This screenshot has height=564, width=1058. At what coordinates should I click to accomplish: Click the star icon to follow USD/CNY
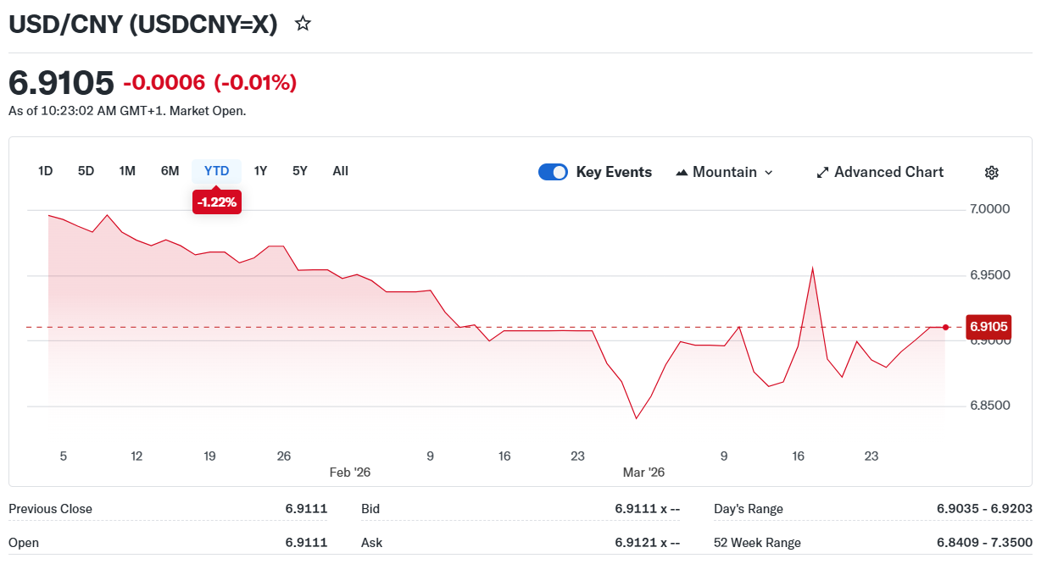[303, 24]
